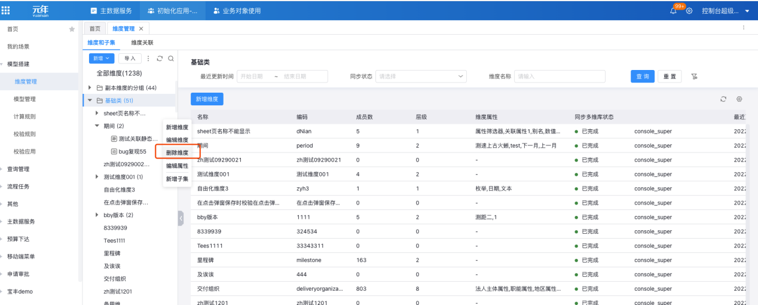Image resolution: width=758 pixels, height=305 pixels.
Task: Choose 新增子集 in context menu
Action: 177,179
